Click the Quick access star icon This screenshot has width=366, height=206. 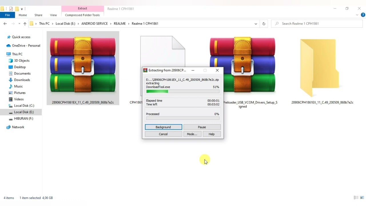pyautogui.click(x=9, y=37)
